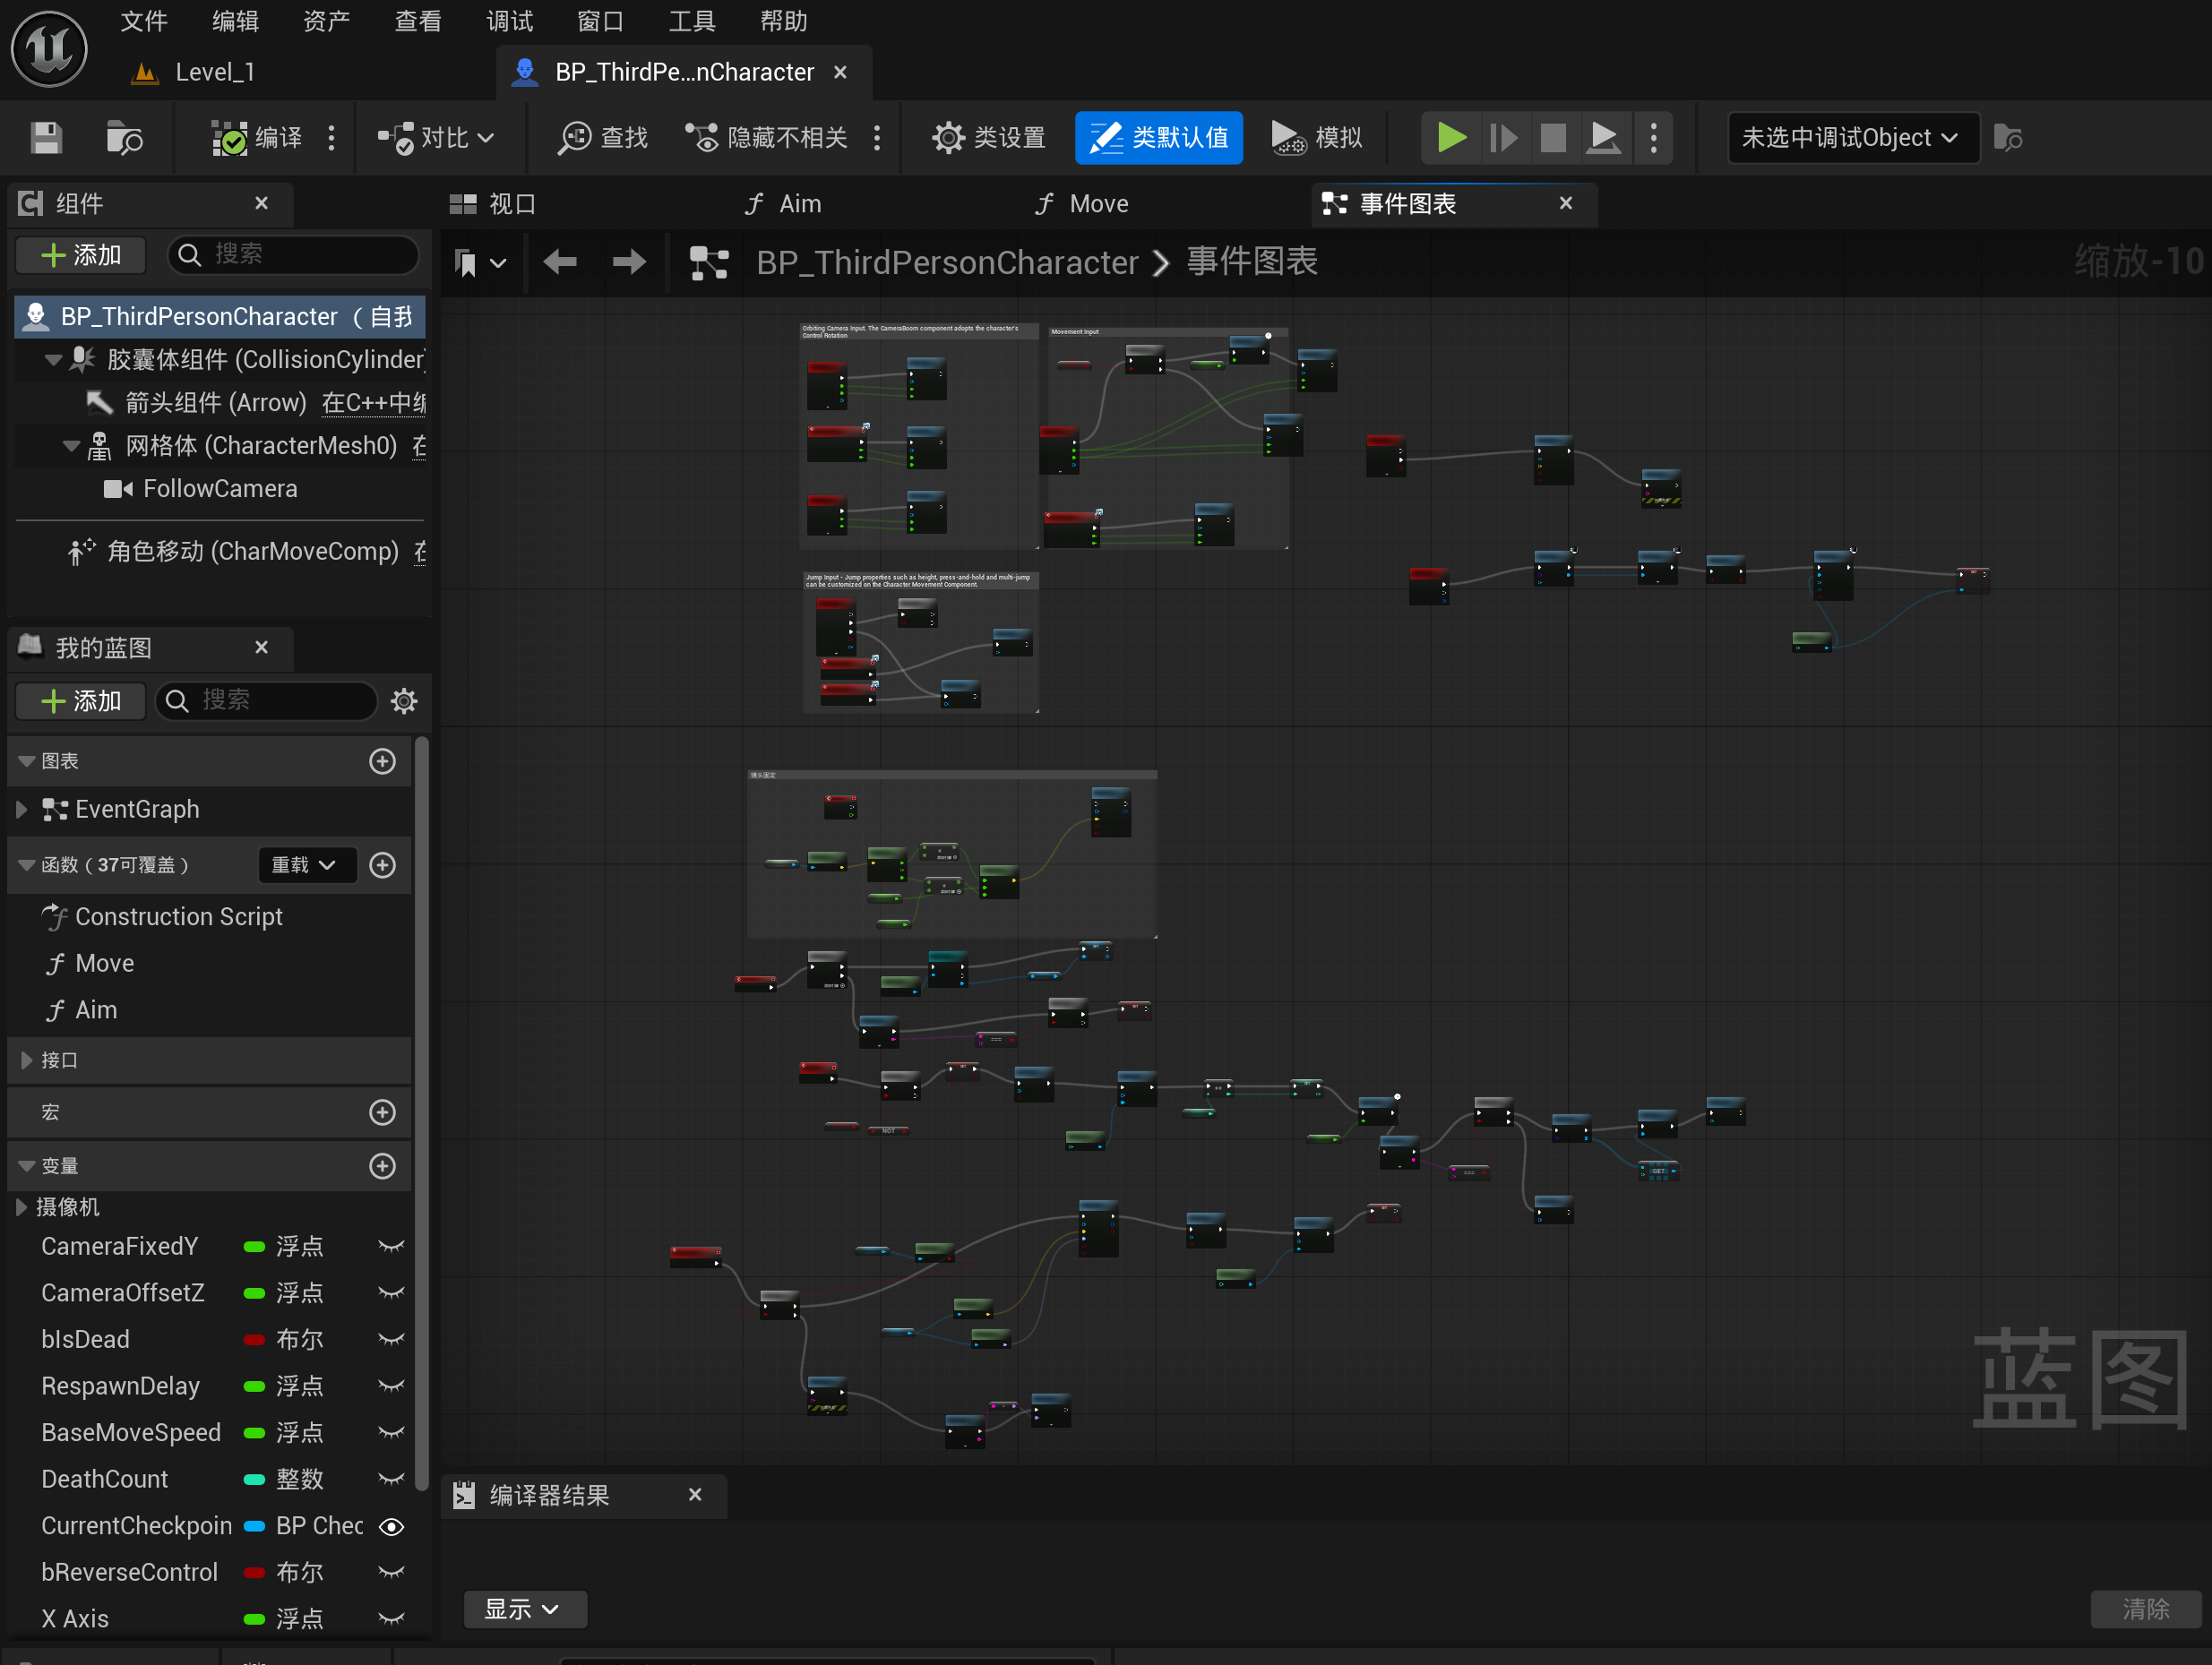Toggle bIsDead variable closed-eye visibility

(x=391, y=1340)
